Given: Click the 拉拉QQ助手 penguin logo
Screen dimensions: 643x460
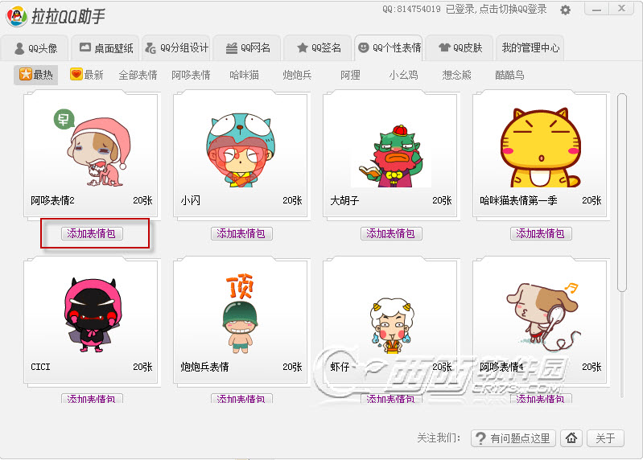Looking at the screenshot, I should 16,16.
